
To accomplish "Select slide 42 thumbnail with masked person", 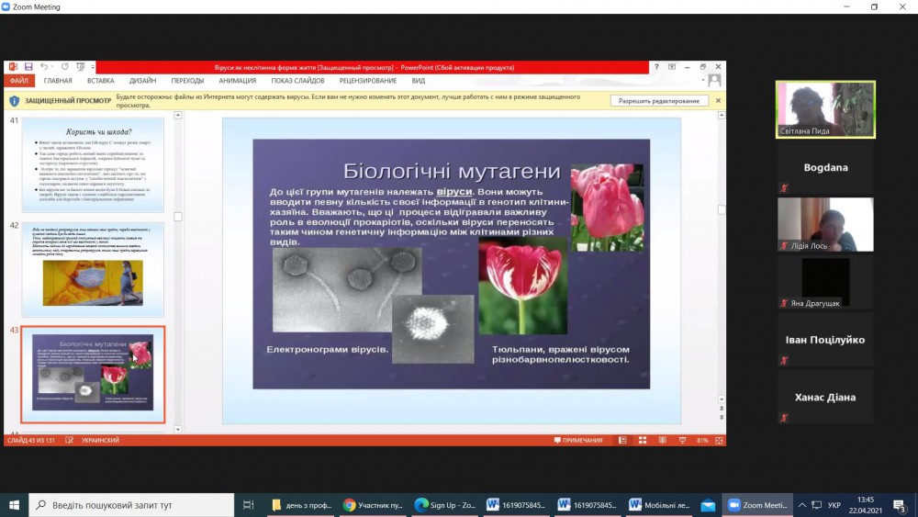I will (x=93, y=268).
